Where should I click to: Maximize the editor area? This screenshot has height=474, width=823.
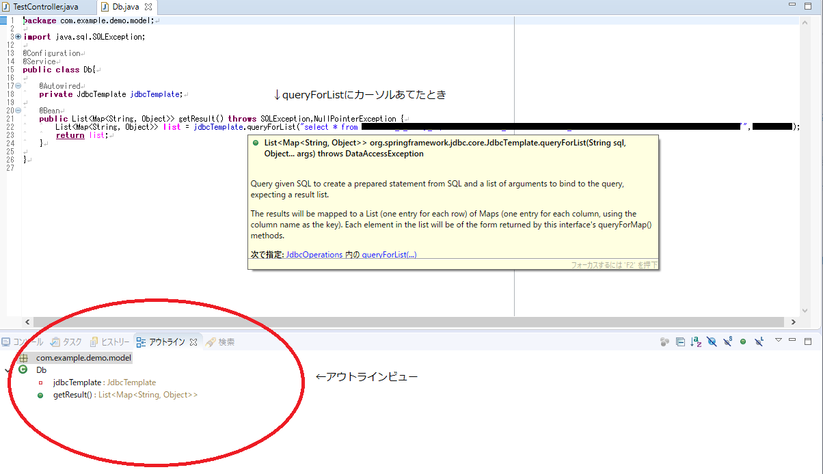pos(807,5)
